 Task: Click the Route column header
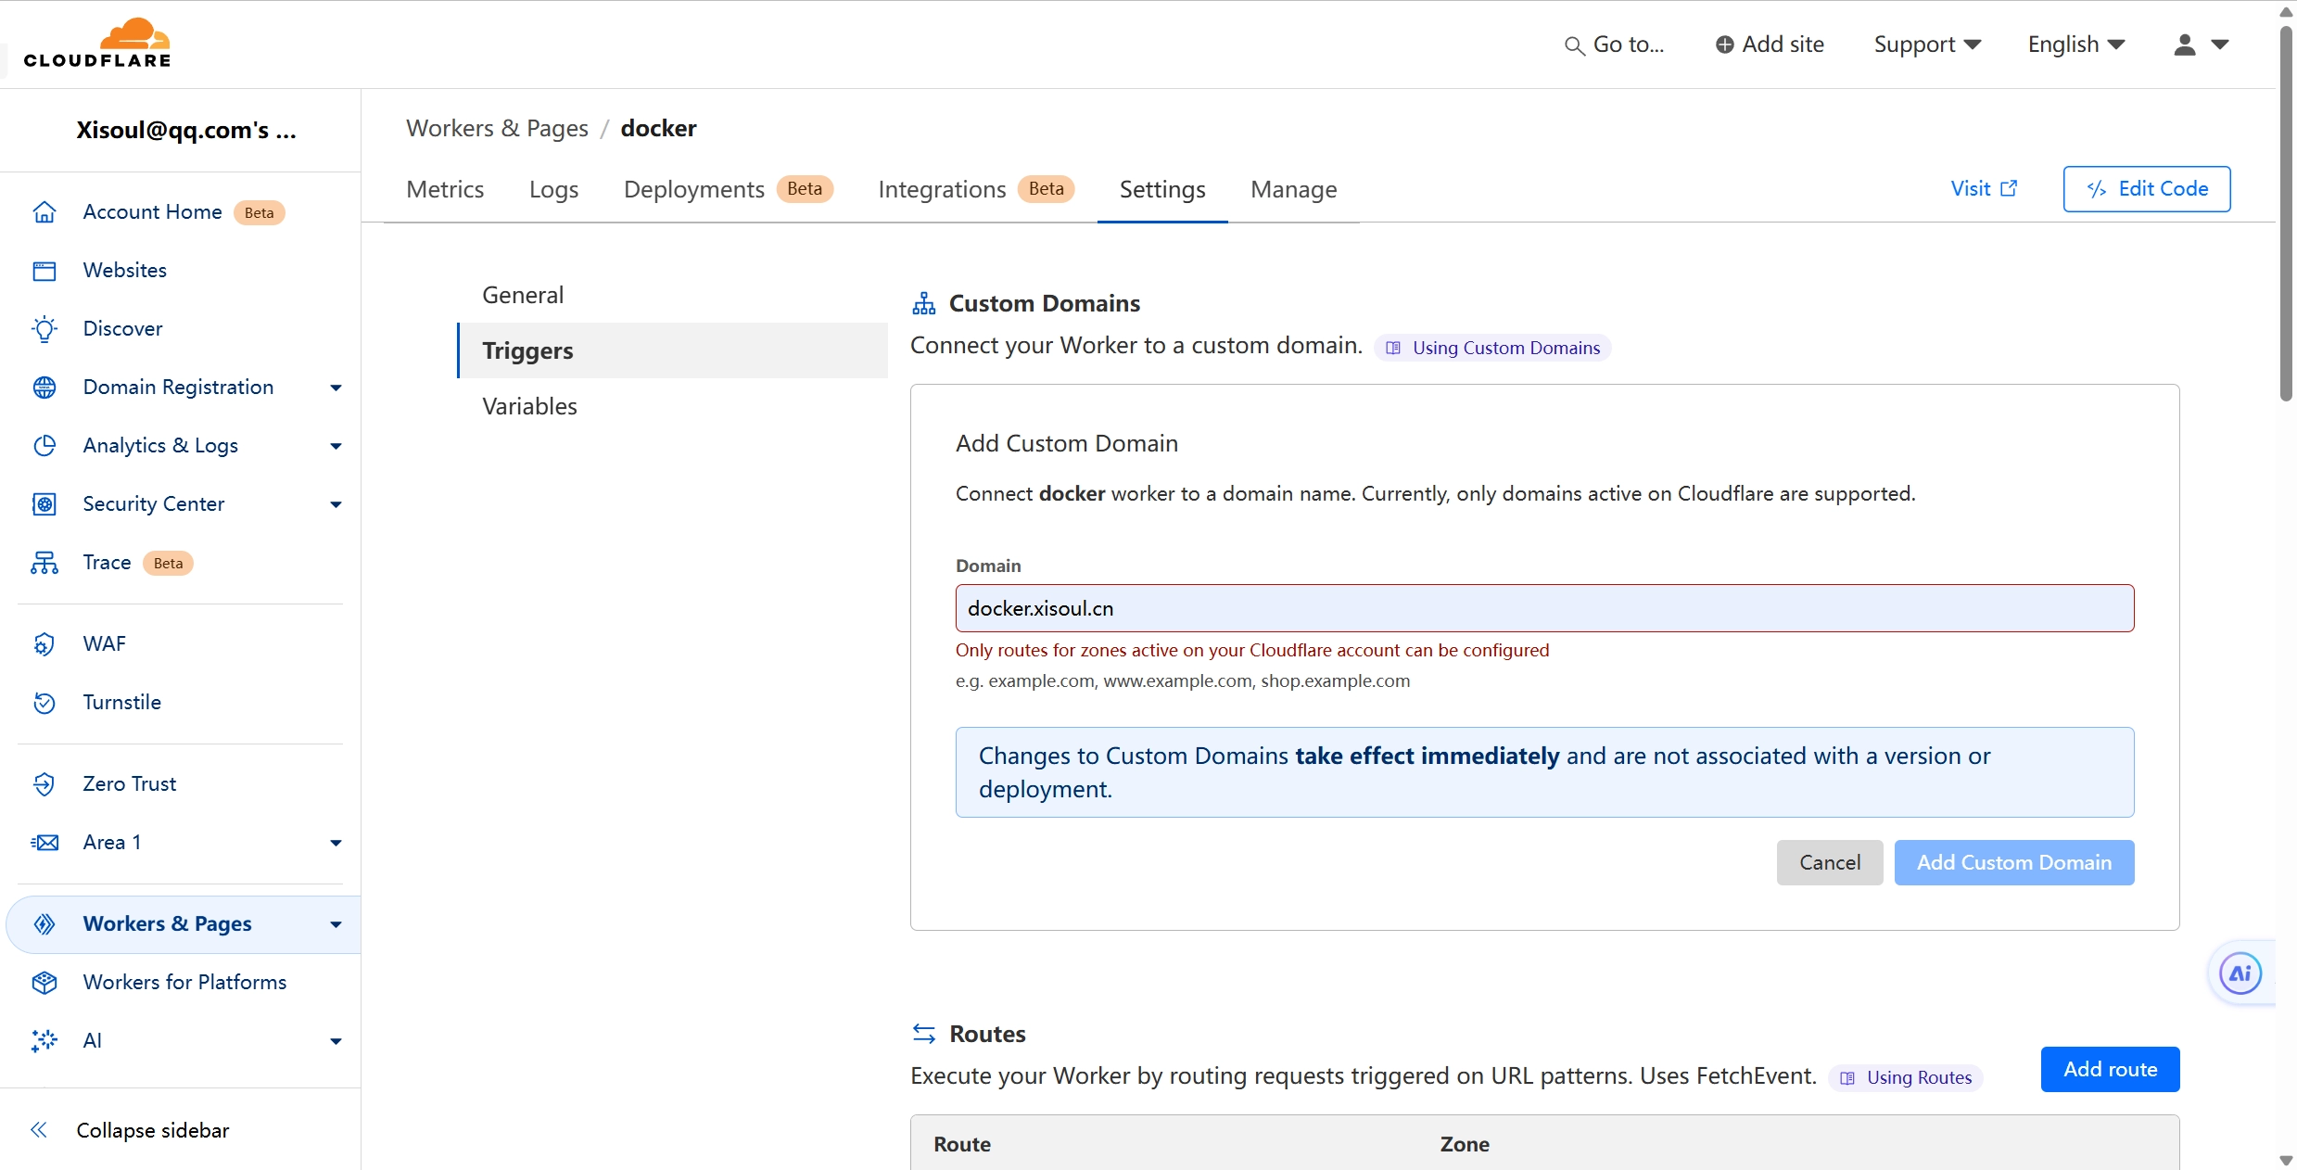[x=962, y=1144]
